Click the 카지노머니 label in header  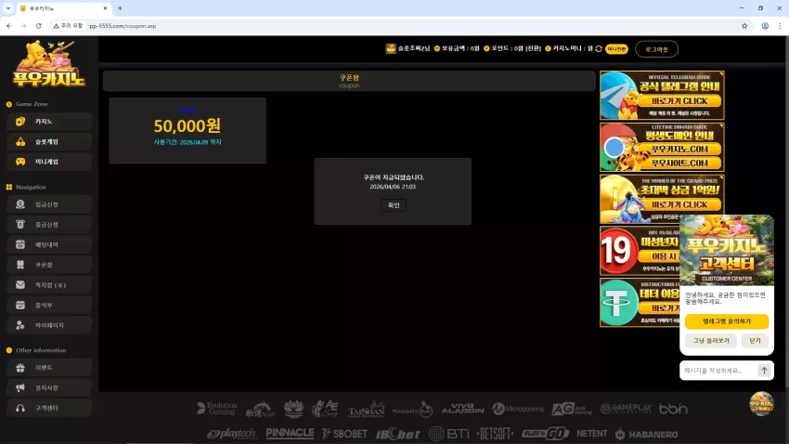click(567, 49)
